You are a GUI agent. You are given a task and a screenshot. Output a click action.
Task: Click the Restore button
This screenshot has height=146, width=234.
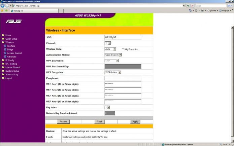click(63, 121)
